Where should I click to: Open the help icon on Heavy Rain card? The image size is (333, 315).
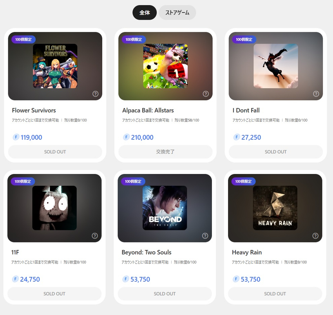pos(315,235)
